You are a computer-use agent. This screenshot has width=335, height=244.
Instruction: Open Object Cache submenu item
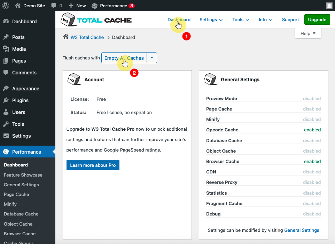[18, 224]
